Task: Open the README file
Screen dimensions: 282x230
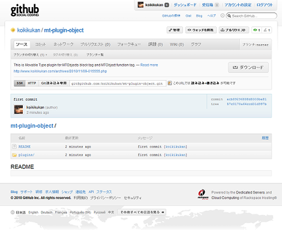Action: (x=25, y=147)
